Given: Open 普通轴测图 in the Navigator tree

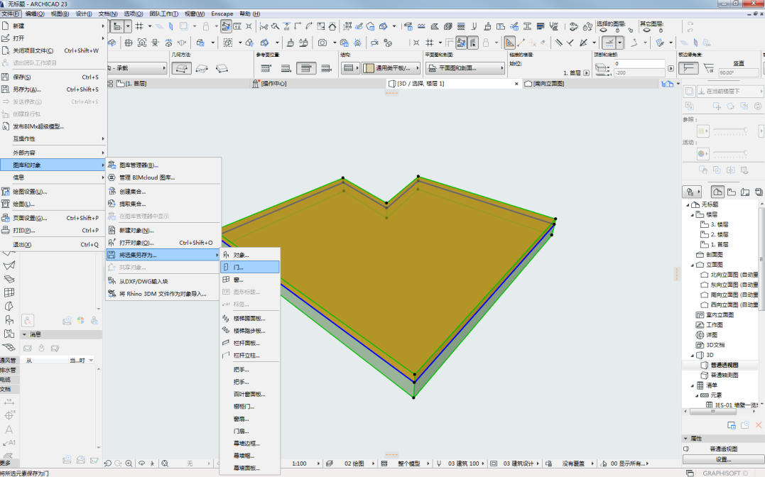Looking at the screenshot, I should [725, 375].
